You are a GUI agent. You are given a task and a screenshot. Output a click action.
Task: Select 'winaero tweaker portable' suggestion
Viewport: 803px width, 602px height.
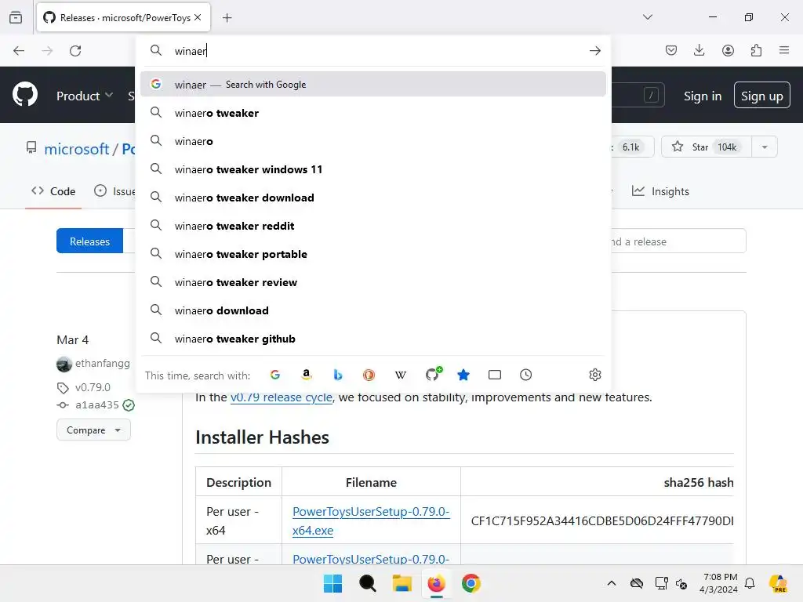click(372, 254)
